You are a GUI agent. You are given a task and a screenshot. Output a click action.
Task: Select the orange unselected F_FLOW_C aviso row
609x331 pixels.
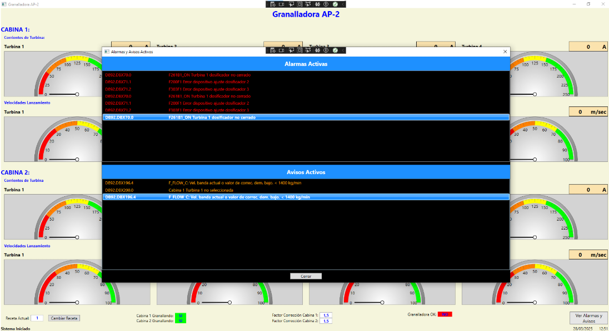click(306, 182)
